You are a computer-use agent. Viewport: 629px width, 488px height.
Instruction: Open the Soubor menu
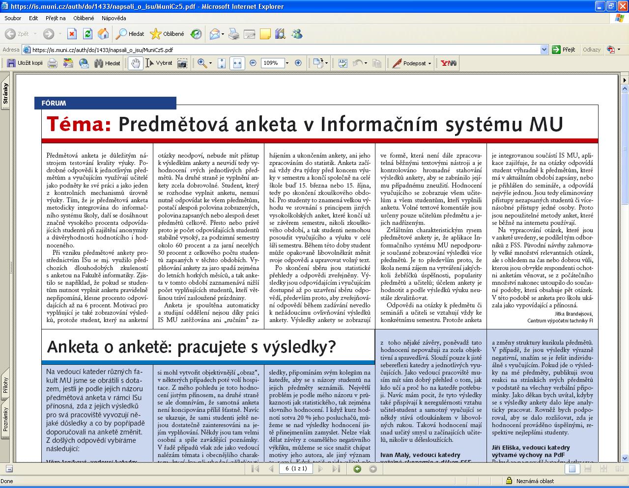pos(13,18)
